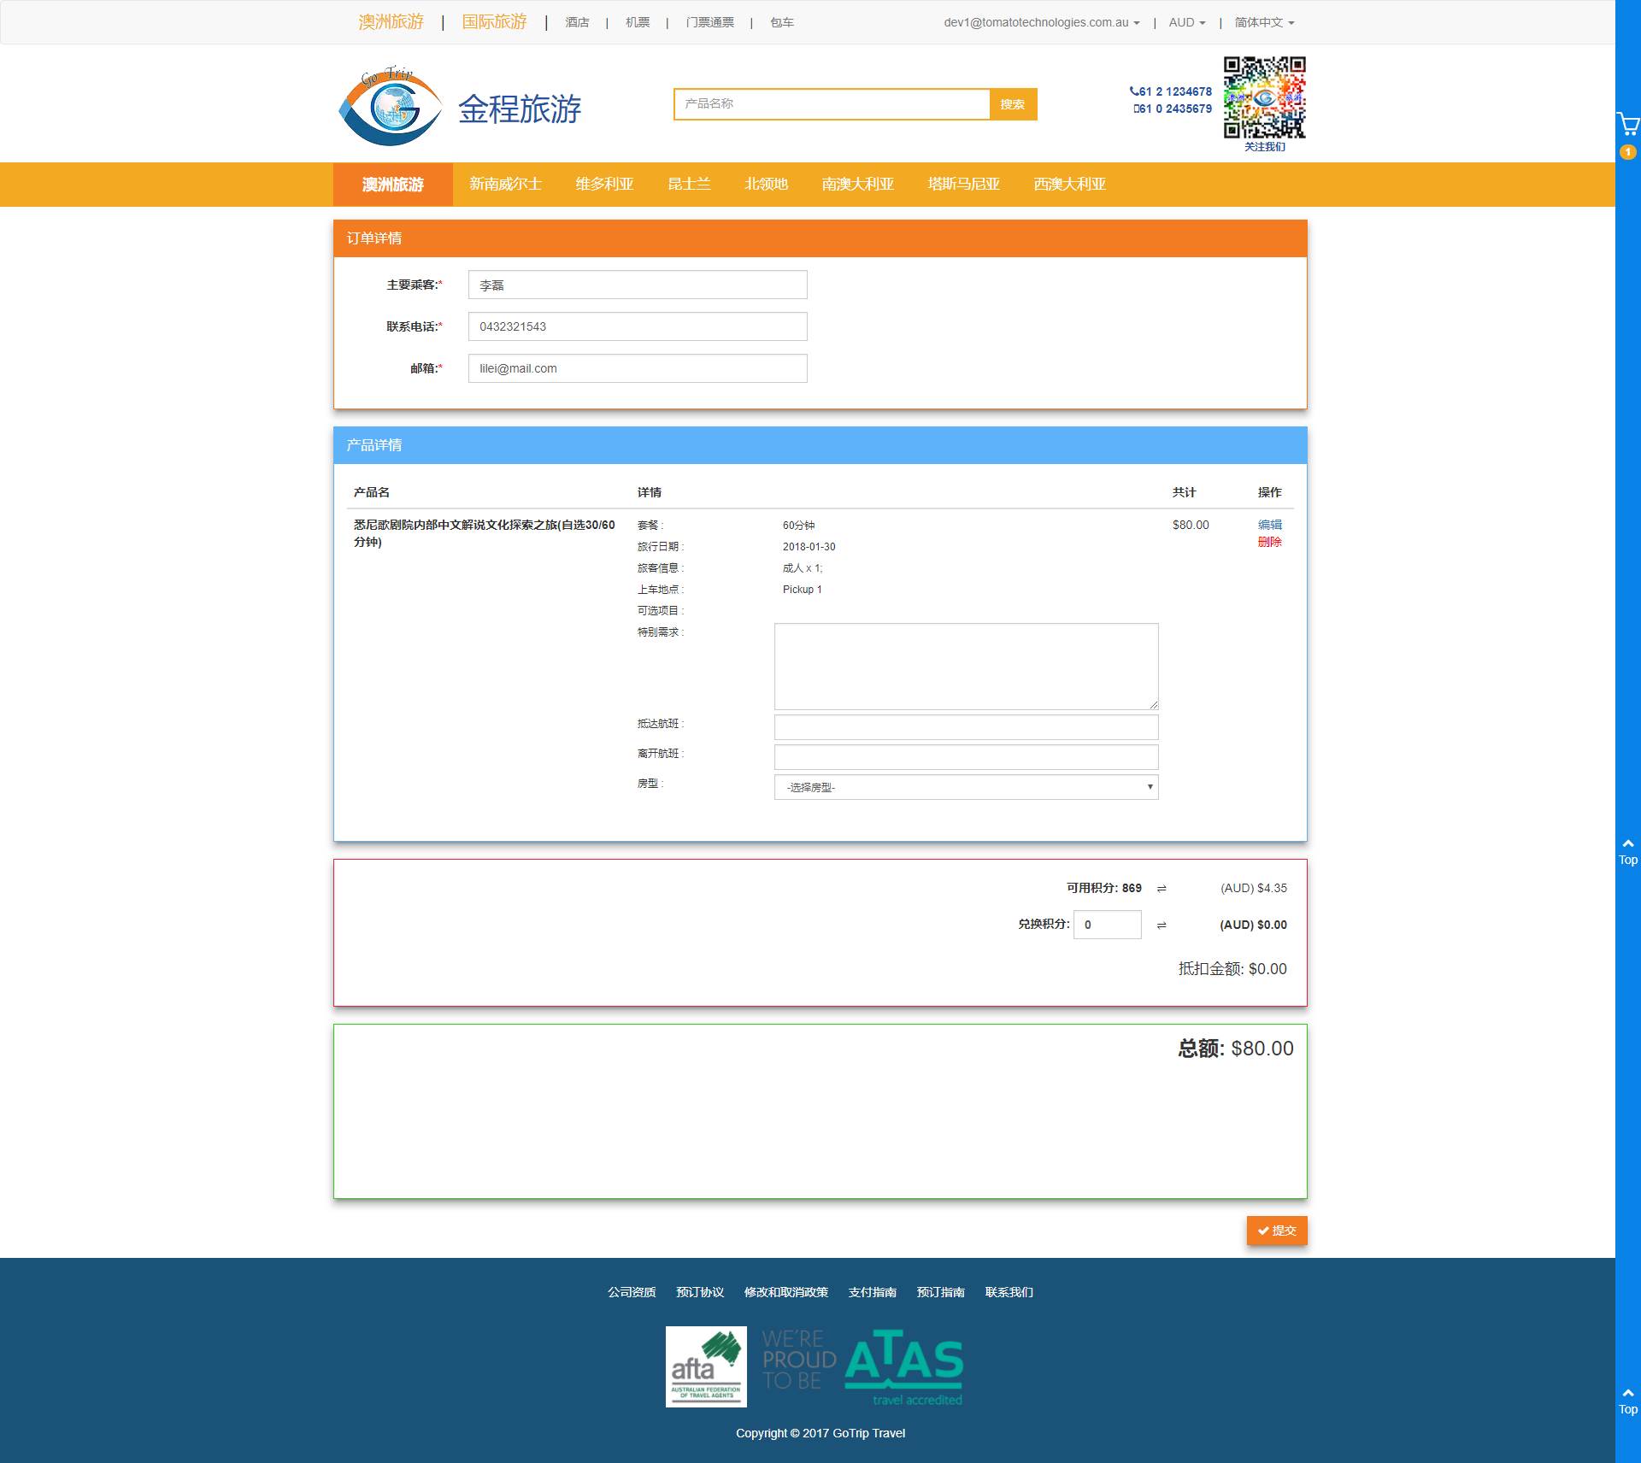
Task: Click the 兑换积分 points input field
Action: tap(1107, 925)
